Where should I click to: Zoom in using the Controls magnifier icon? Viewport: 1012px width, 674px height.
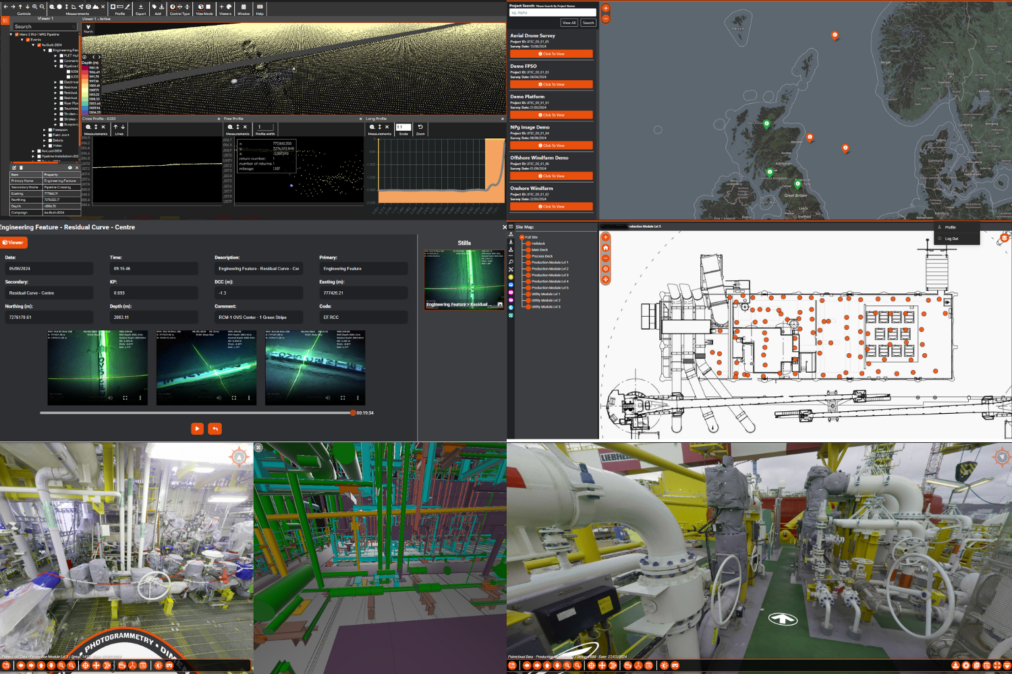click(34, 7)
